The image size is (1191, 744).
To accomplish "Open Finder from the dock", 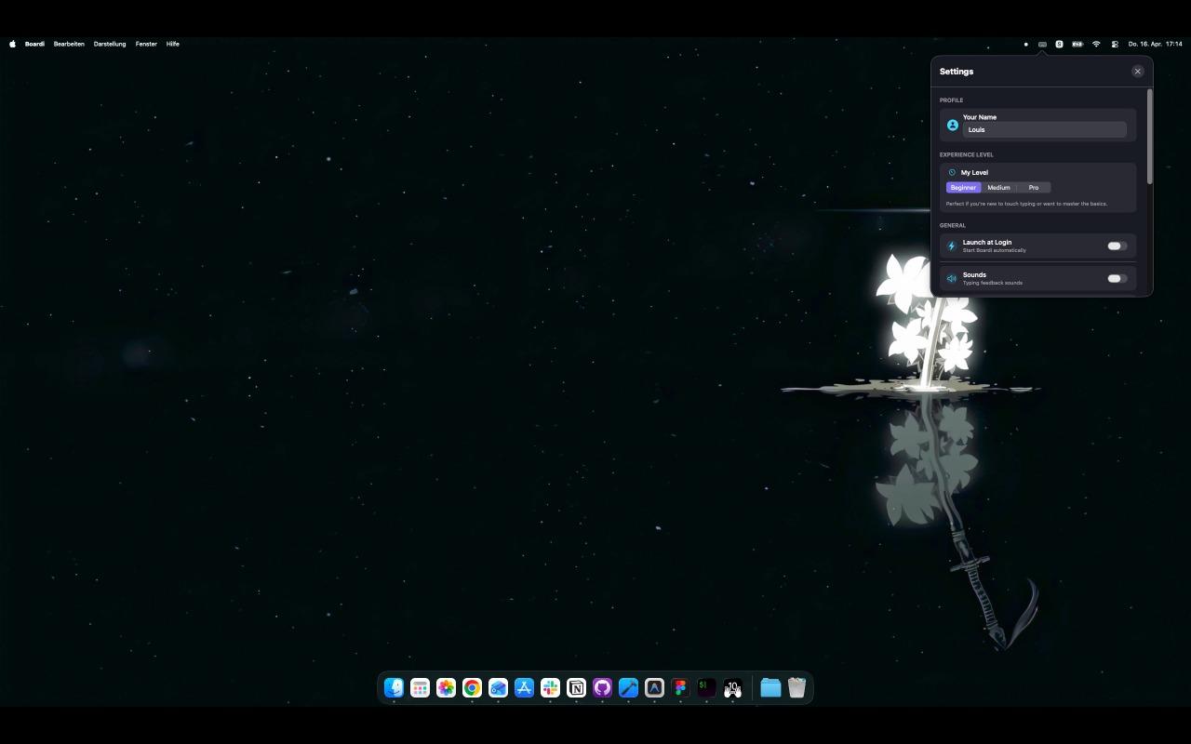I will (395, 687).
